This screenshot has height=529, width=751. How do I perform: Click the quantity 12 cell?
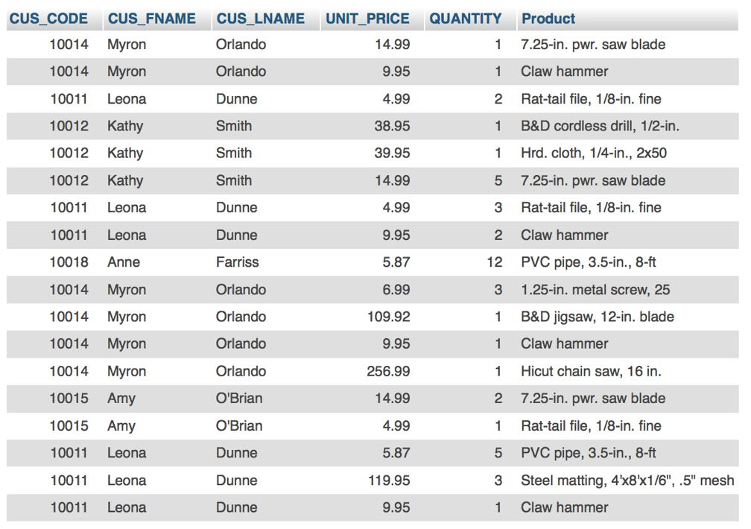pos(494,262)
